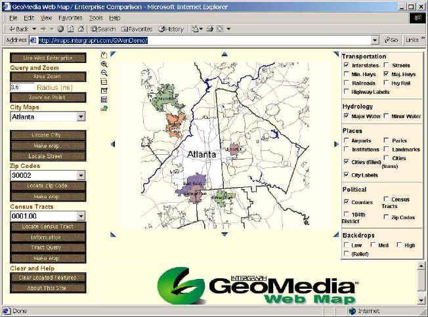Click the globe icon ending the map tools
The height and width of the screenshot is (317, 428).
pyautogui.click(x=104, y=108)
